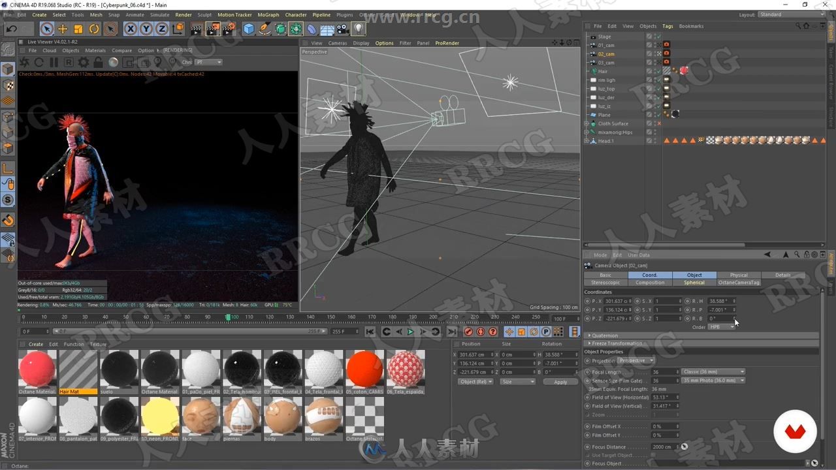Toggle Live Viewer lock resolution padlock

pos(98,62)
